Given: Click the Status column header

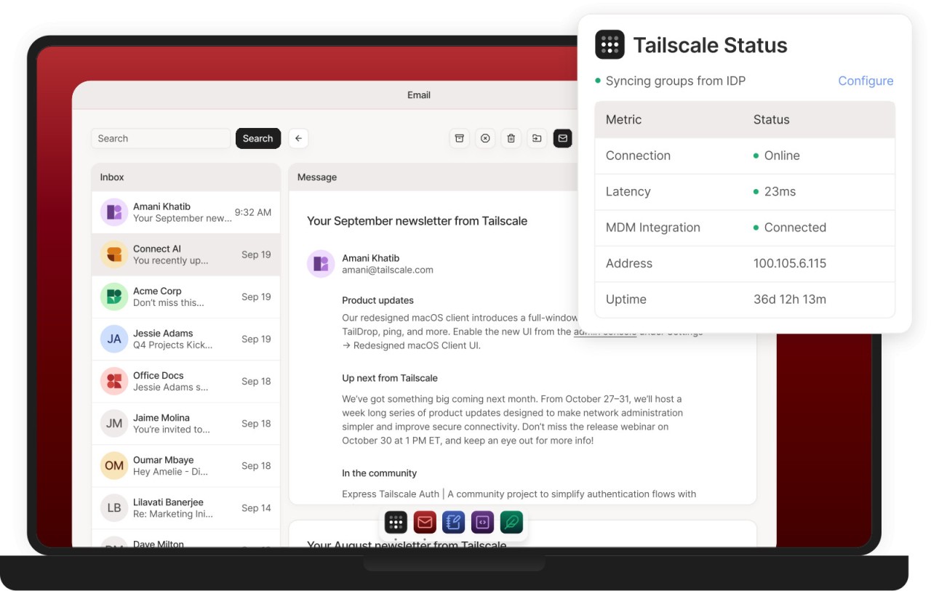Looking at the screenshot, I should (772, 120).
